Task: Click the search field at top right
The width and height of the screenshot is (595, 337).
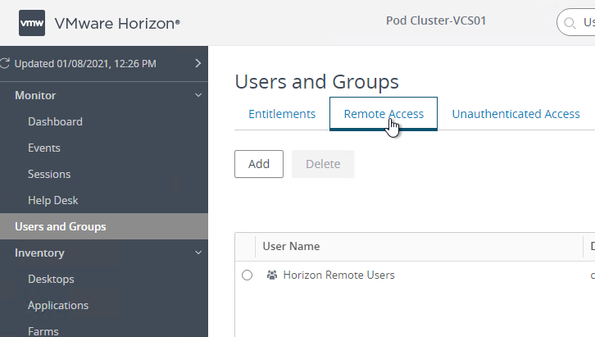Action: tap(578, 22)
